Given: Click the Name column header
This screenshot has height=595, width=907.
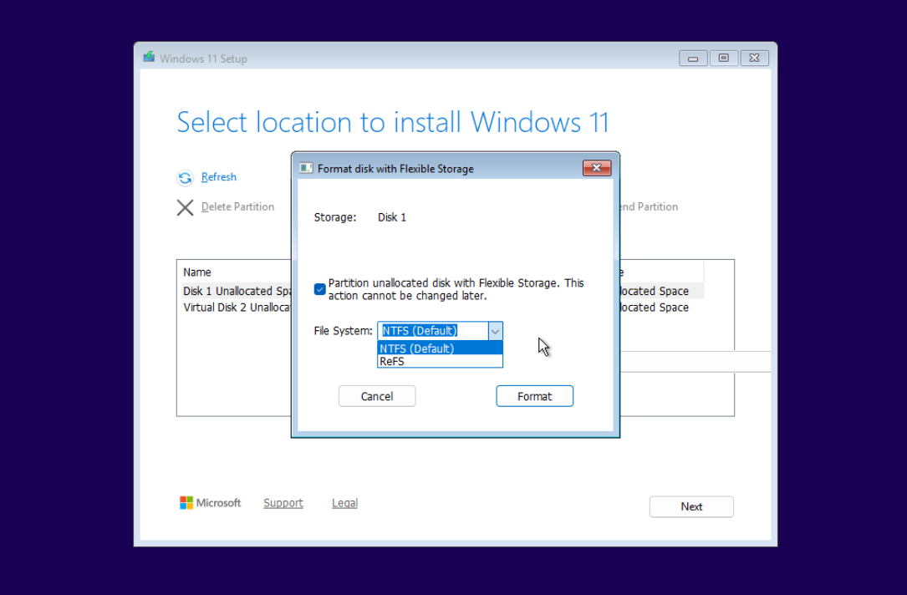Looking at the screenshot, I should (197, 272).
